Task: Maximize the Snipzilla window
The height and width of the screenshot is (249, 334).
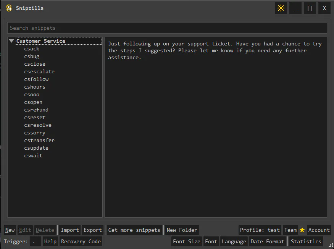Action: point(310,8)
